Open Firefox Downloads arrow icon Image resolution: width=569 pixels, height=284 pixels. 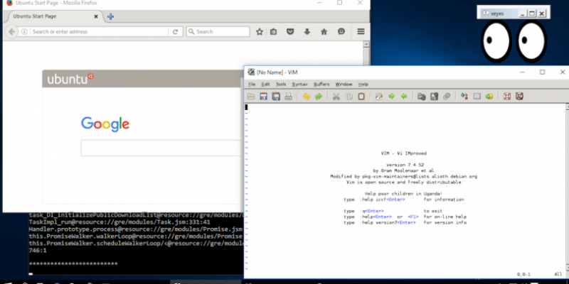307,32
